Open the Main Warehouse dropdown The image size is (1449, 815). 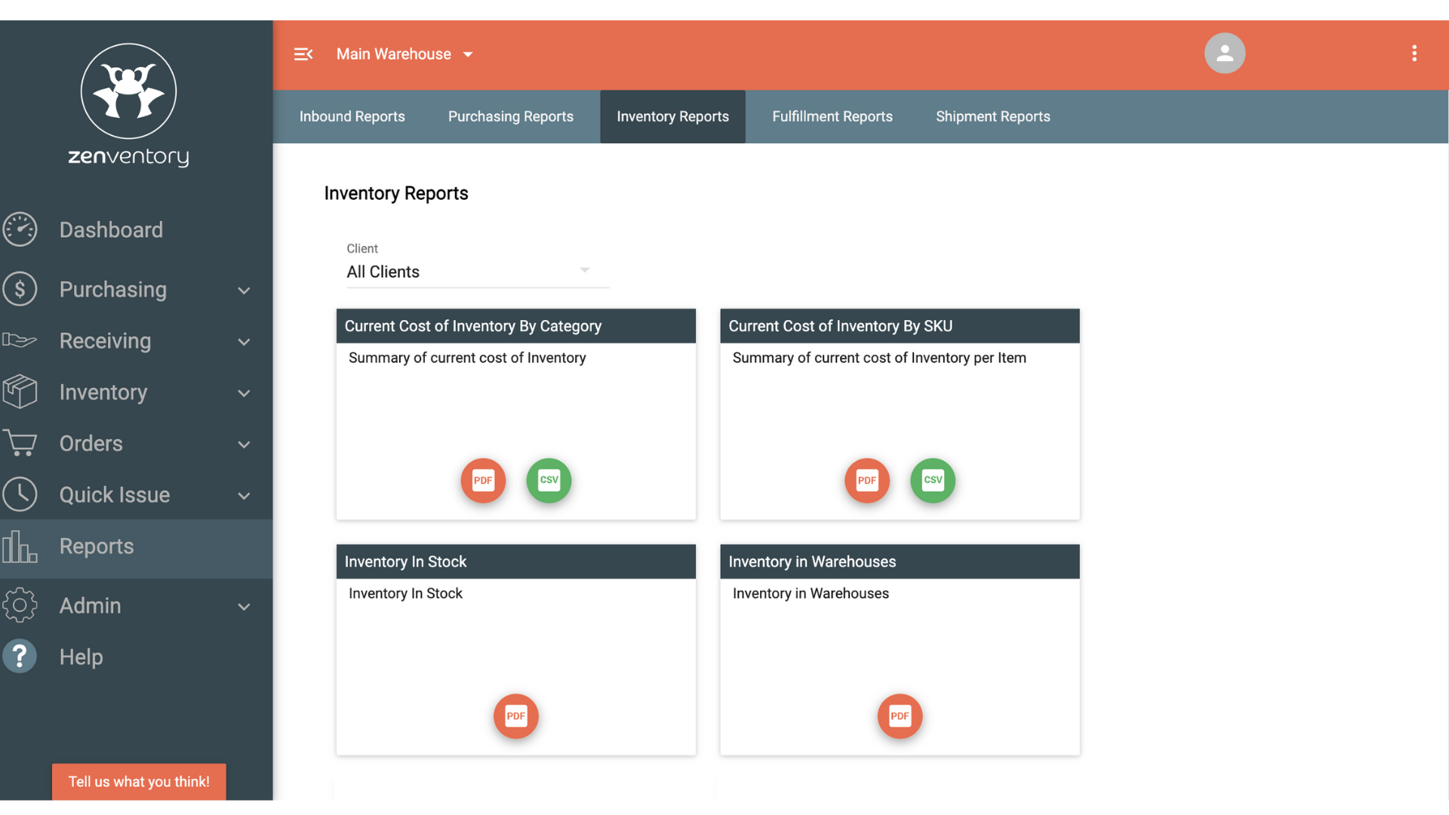(405, 54)
